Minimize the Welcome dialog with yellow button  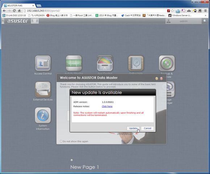pyautogui.click(x=156, y=78)
